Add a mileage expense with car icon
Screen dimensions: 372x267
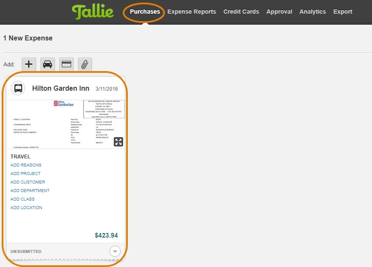click(x=47, y=64)
